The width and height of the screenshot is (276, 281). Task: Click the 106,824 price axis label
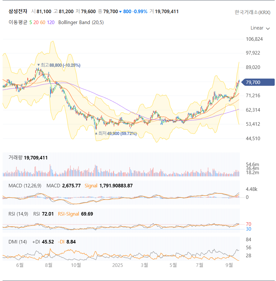(x=254, y=39)
